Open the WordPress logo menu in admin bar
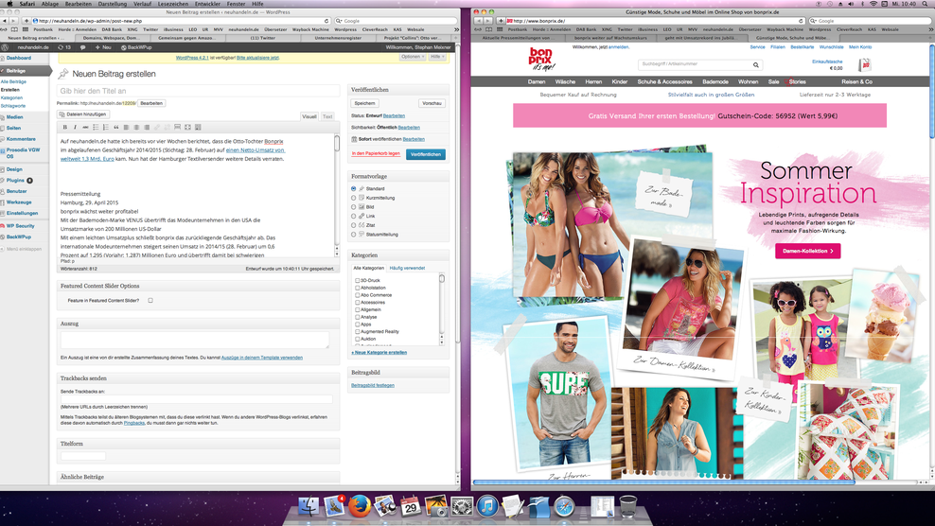This screenshot has width=935, height=526. pos(6,47)
